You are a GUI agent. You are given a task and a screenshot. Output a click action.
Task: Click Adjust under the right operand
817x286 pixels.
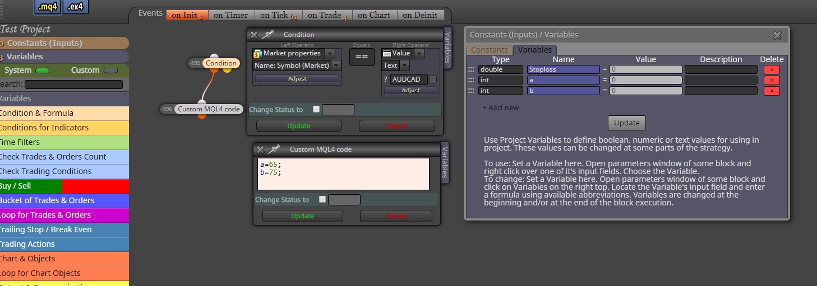coord(410,90)
